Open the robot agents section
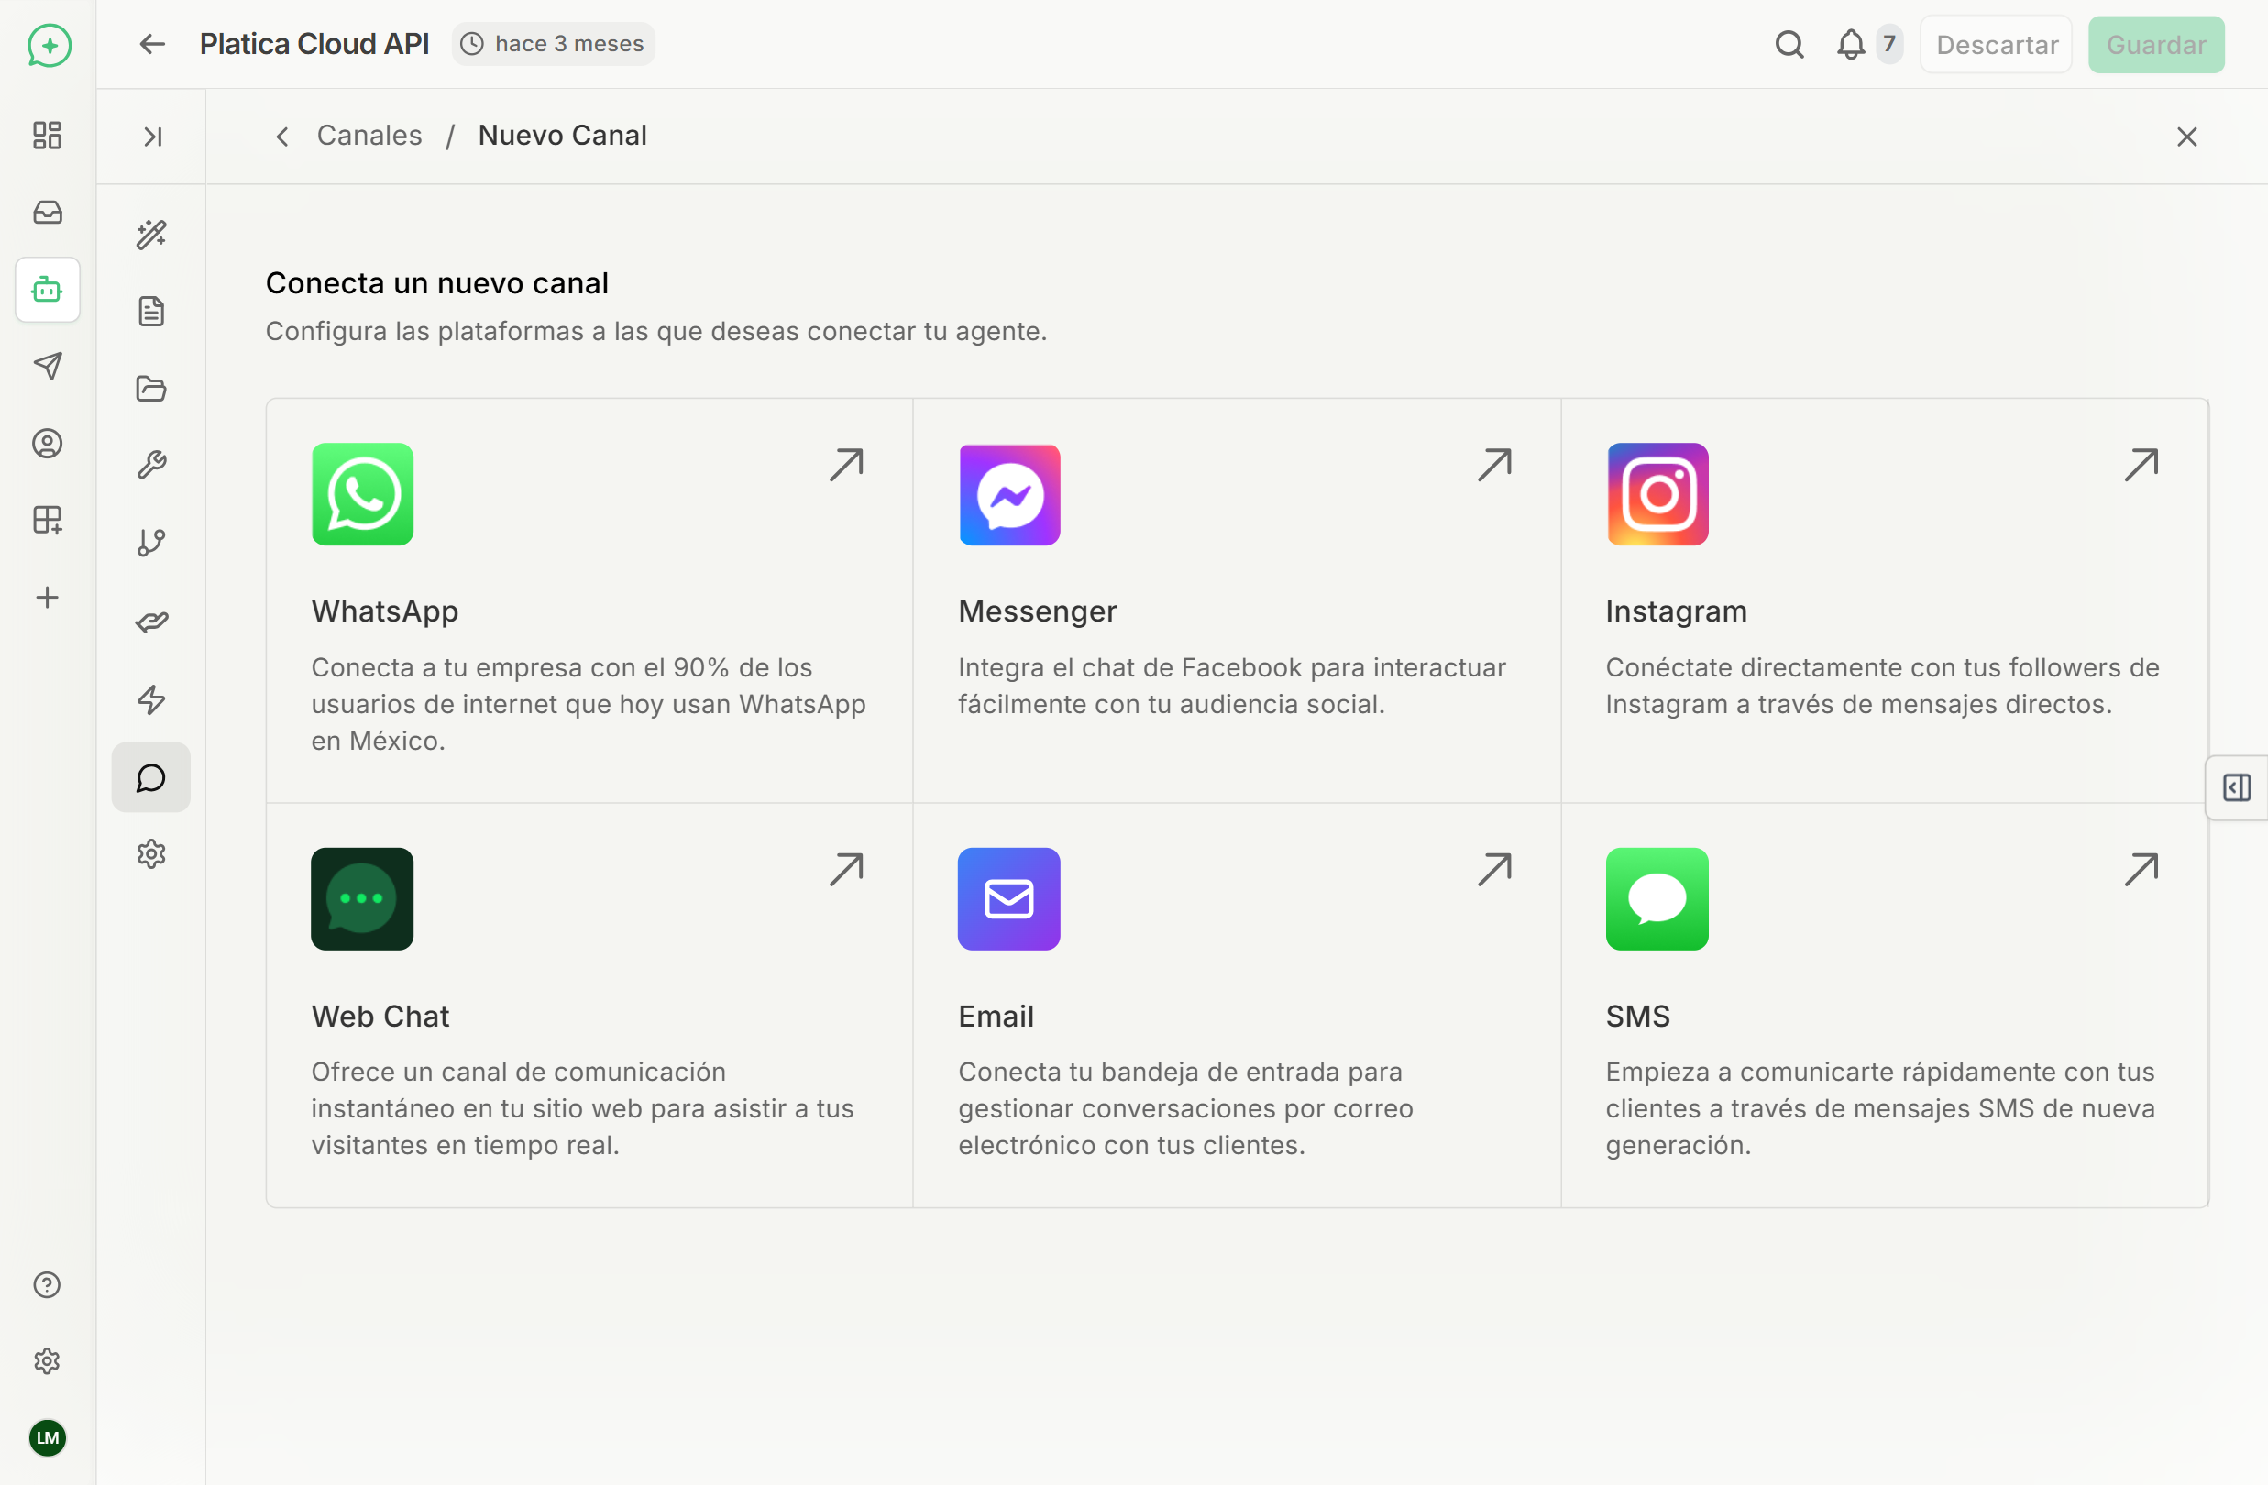 pos(47,289)
